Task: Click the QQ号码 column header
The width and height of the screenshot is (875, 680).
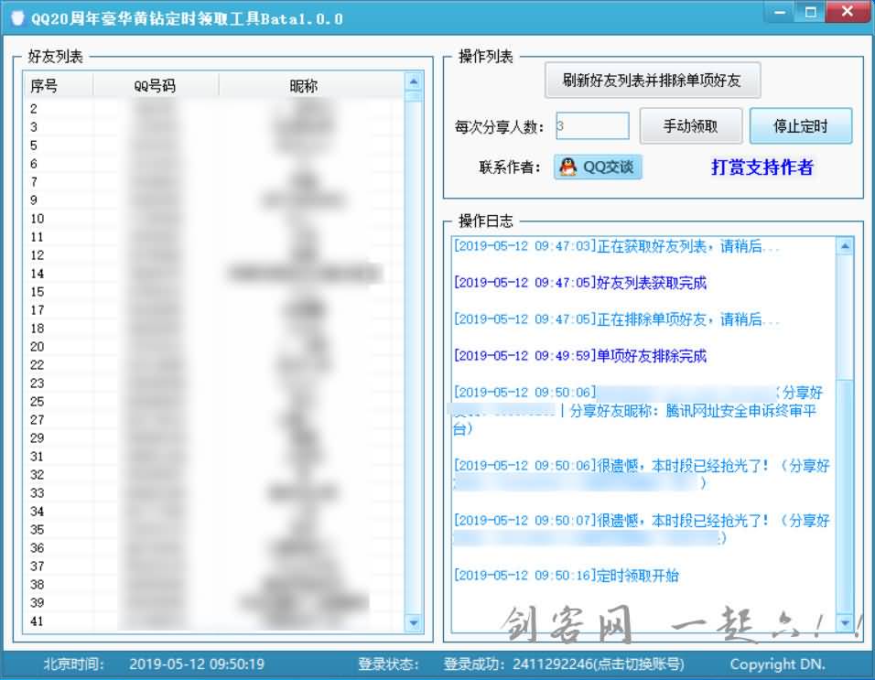Action: [155, 86]
